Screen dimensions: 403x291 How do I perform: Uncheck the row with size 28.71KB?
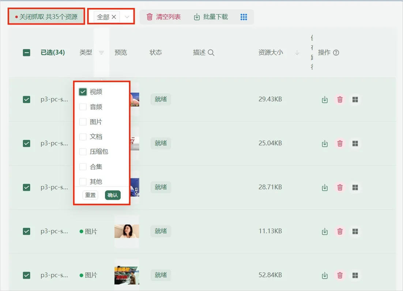click(26, 187)
